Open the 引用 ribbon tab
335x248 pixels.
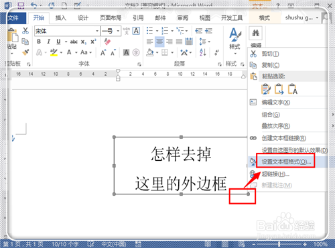(x=138, y=18)
